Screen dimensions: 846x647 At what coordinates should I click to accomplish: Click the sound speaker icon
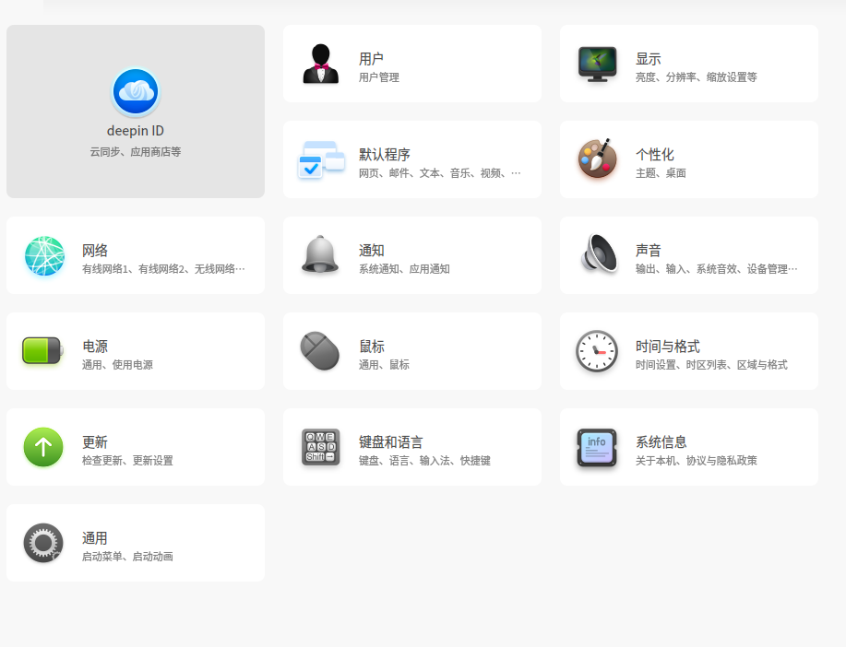click(599, 253)
